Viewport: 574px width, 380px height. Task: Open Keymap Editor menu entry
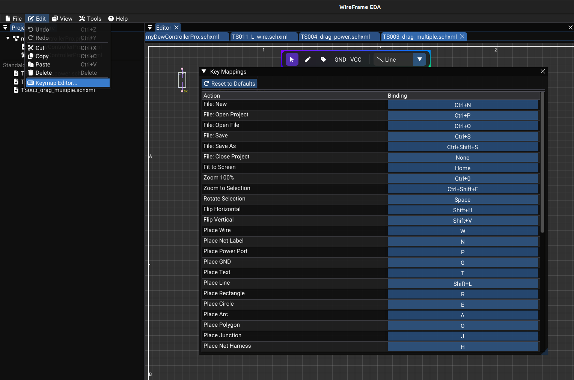(68, 83)
